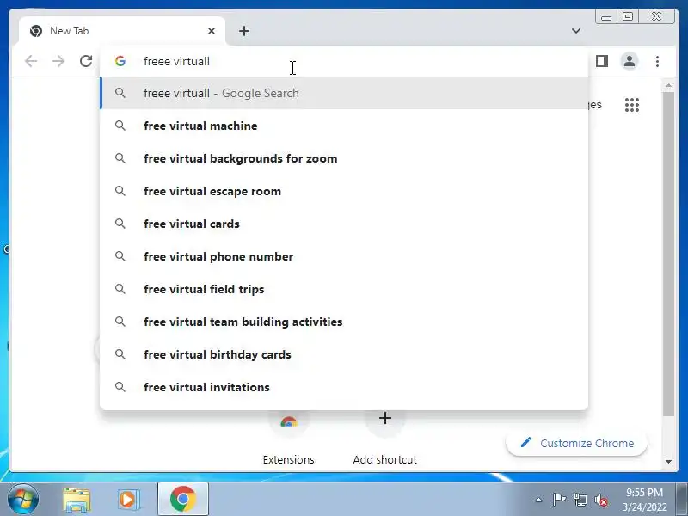The width and height of the screenshot is (688, 516).
Task: Open the clock showing 9:55 PM
Action: pyautogui.click(x=643, y=500)
